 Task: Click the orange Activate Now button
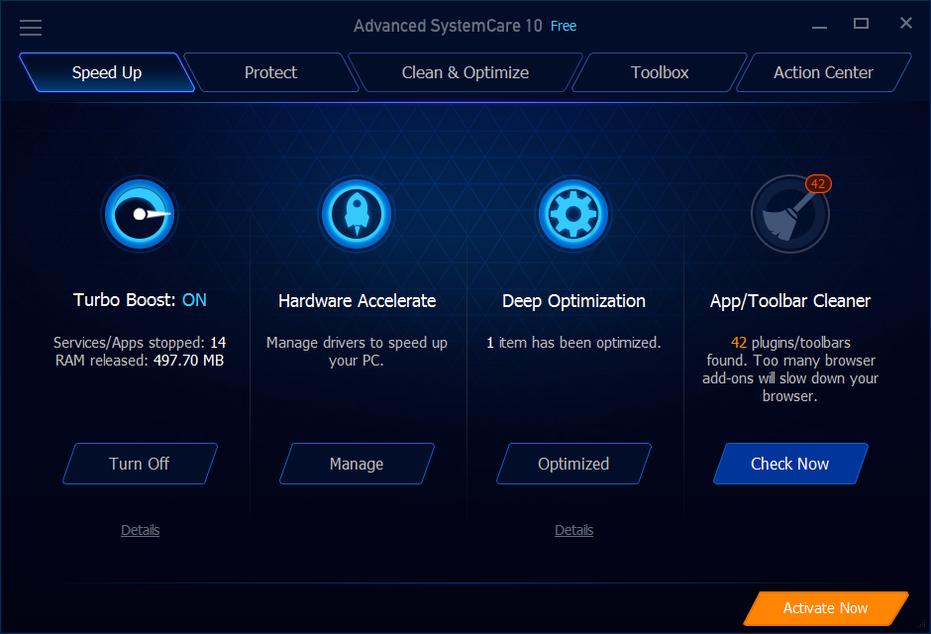click(825, 608)
